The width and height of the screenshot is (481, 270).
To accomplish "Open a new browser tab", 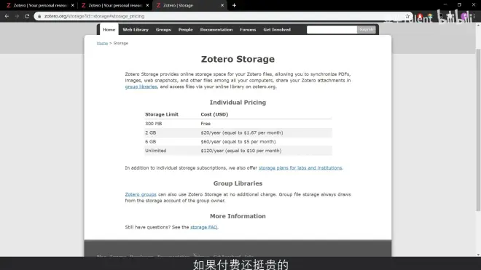I will click(234, 5).
